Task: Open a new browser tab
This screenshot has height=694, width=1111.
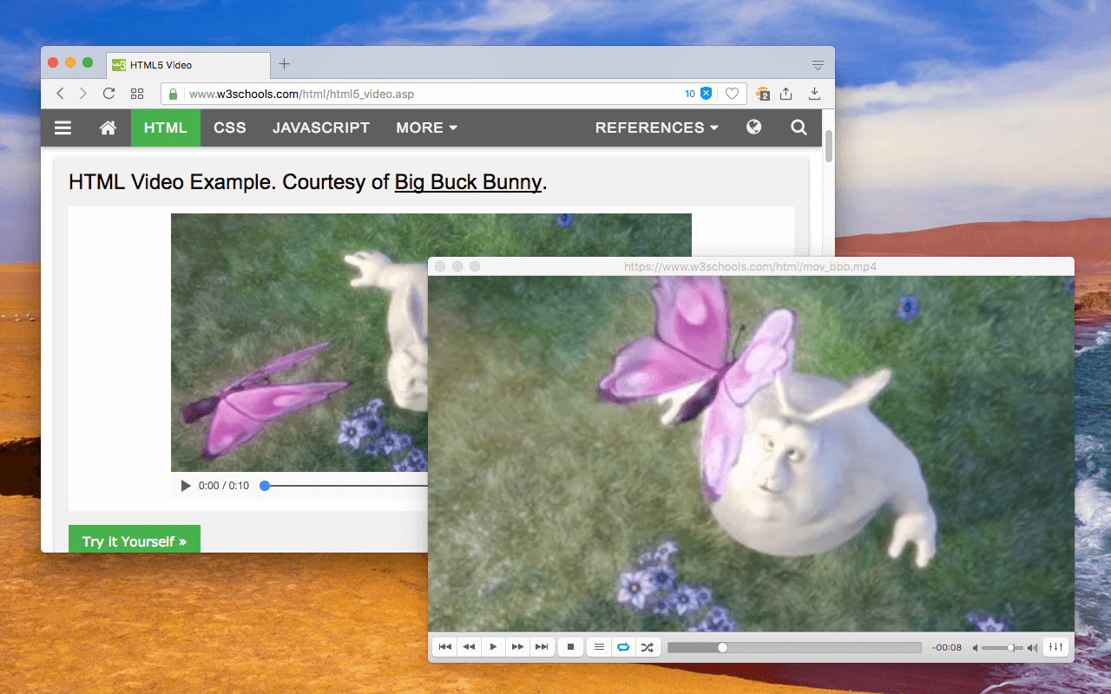Action: point(284,64)
